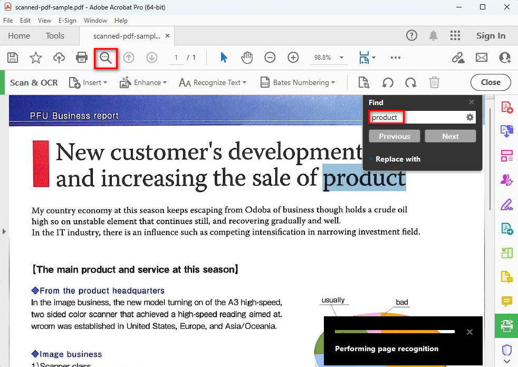
Task: Switch to the Tools tab
Action: pyautogui.click(x=55, y=36)
